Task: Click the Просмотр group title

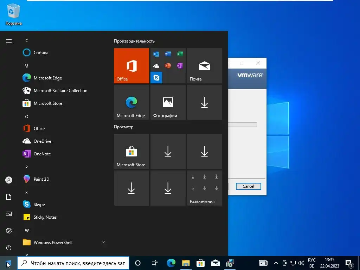Action: coord(123,127)
